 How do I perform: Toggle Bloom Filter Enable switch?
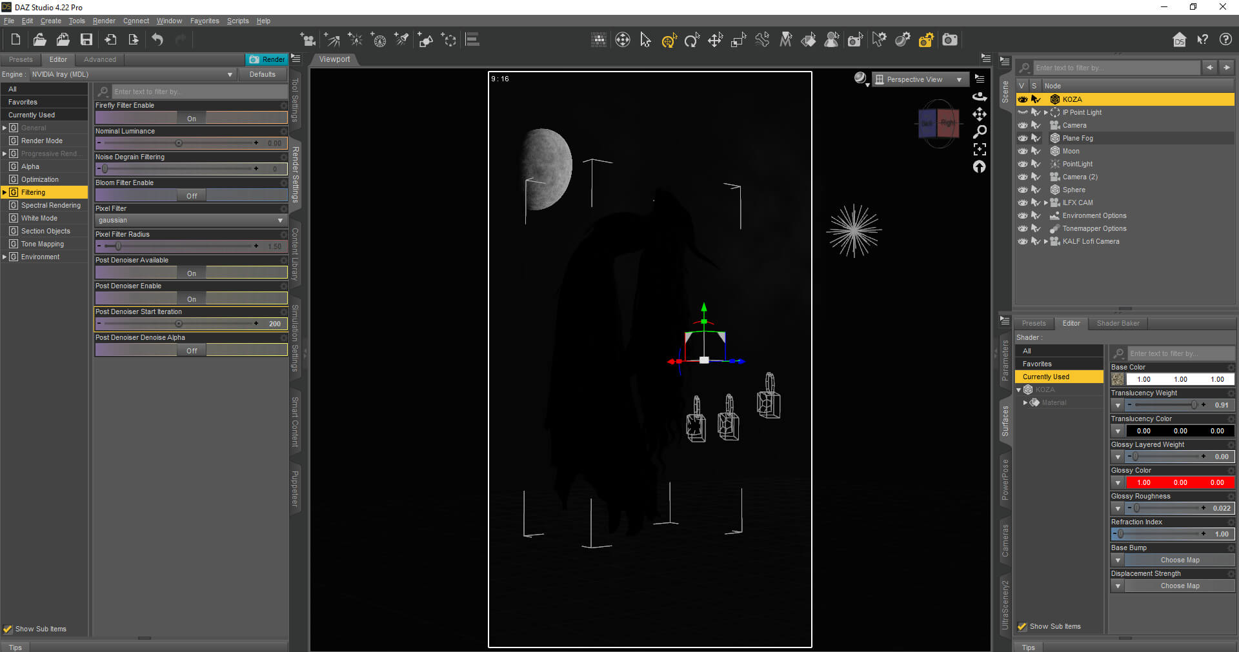coord(191,195)
